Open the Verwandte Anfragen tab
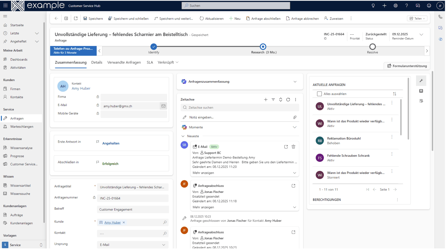This screenshot has width=446, height=252. (x=124, y=62)
